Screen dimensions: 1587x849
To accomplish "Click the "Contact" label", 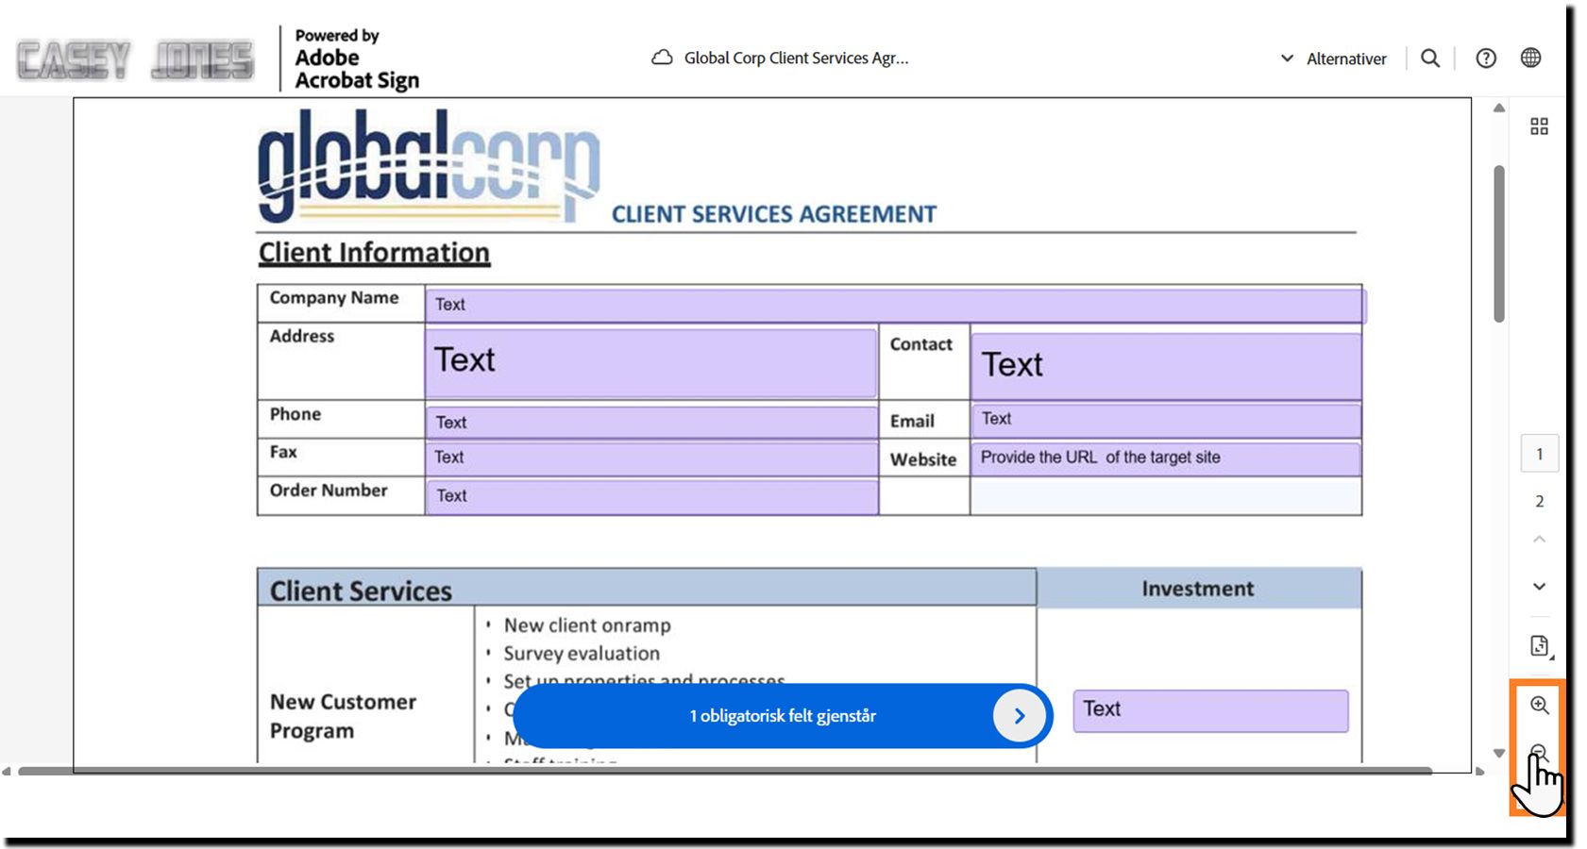I will click(x=921, y=344).
